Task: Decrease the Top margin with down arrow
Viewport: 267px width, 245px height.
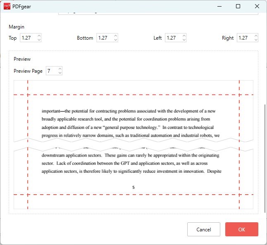Action: (x=39, y=40)
